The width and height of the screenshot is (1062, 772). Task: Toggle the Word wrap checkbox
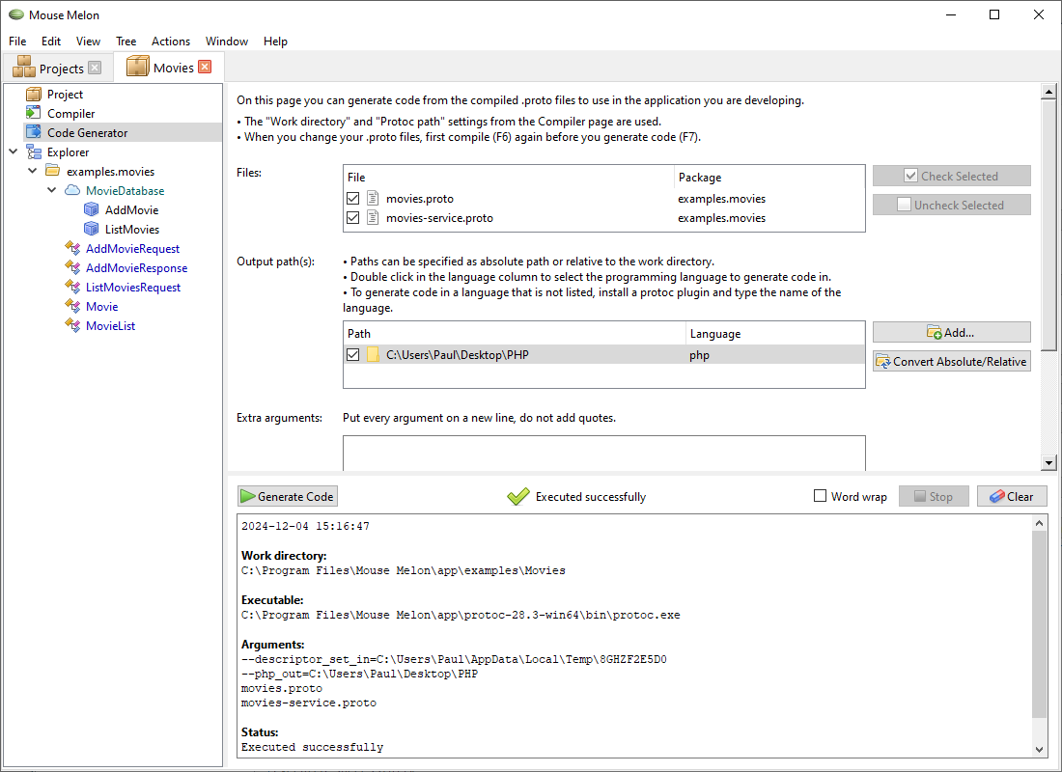(x=820, y=497)
